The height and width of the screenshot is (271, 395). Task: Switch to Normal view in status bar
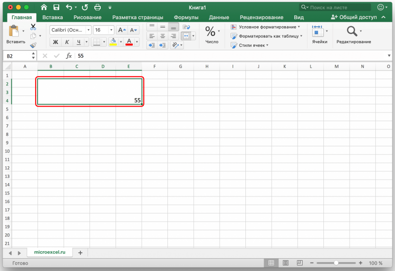click(x=271, y=263)
